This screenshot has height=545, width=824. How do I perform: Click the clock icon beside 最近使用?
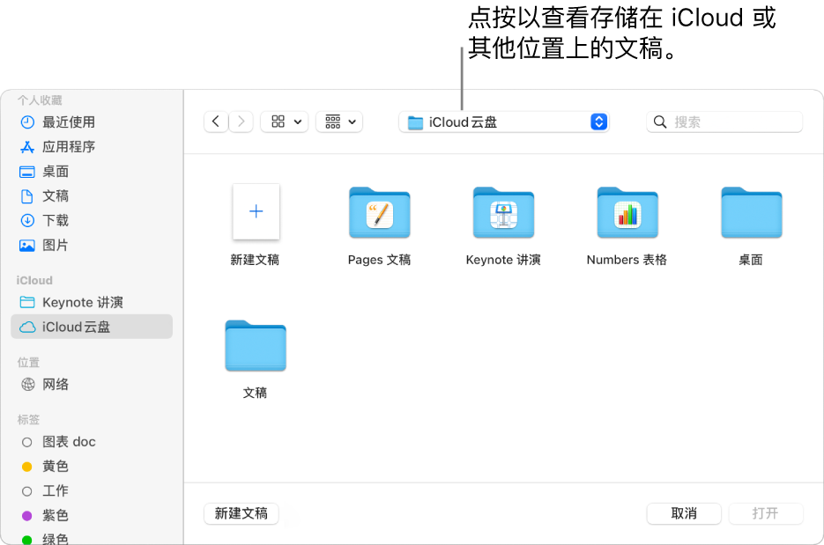tap(27, 122)
